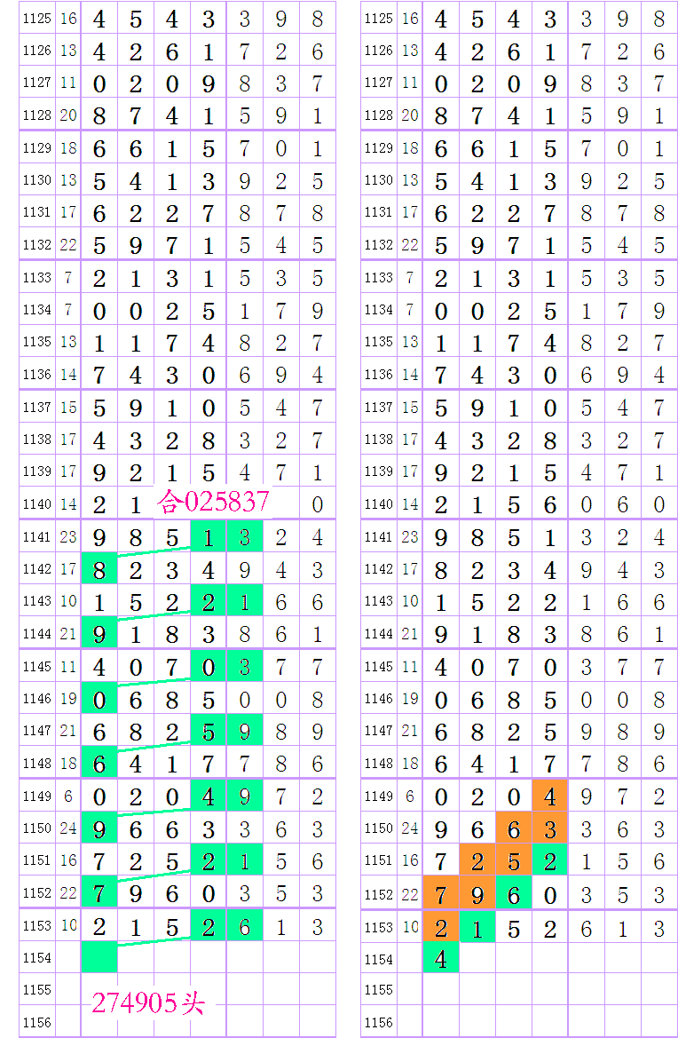This screenshot has height=1038, width=678.
Task: Click the pink text 274905头
Action: (x=148, y=1003)
